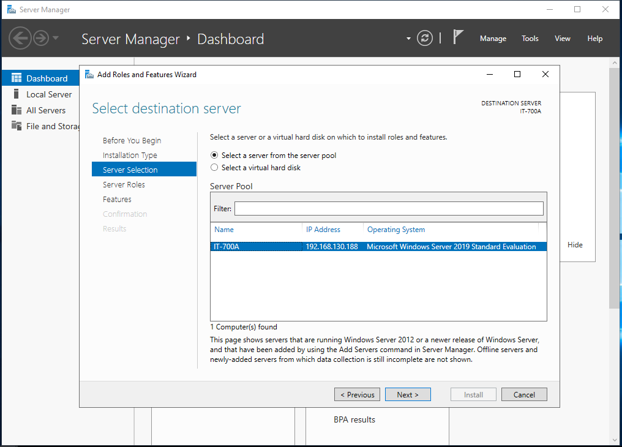
Task: Select All Servers in the sidebar
Action: coord(46,110)
